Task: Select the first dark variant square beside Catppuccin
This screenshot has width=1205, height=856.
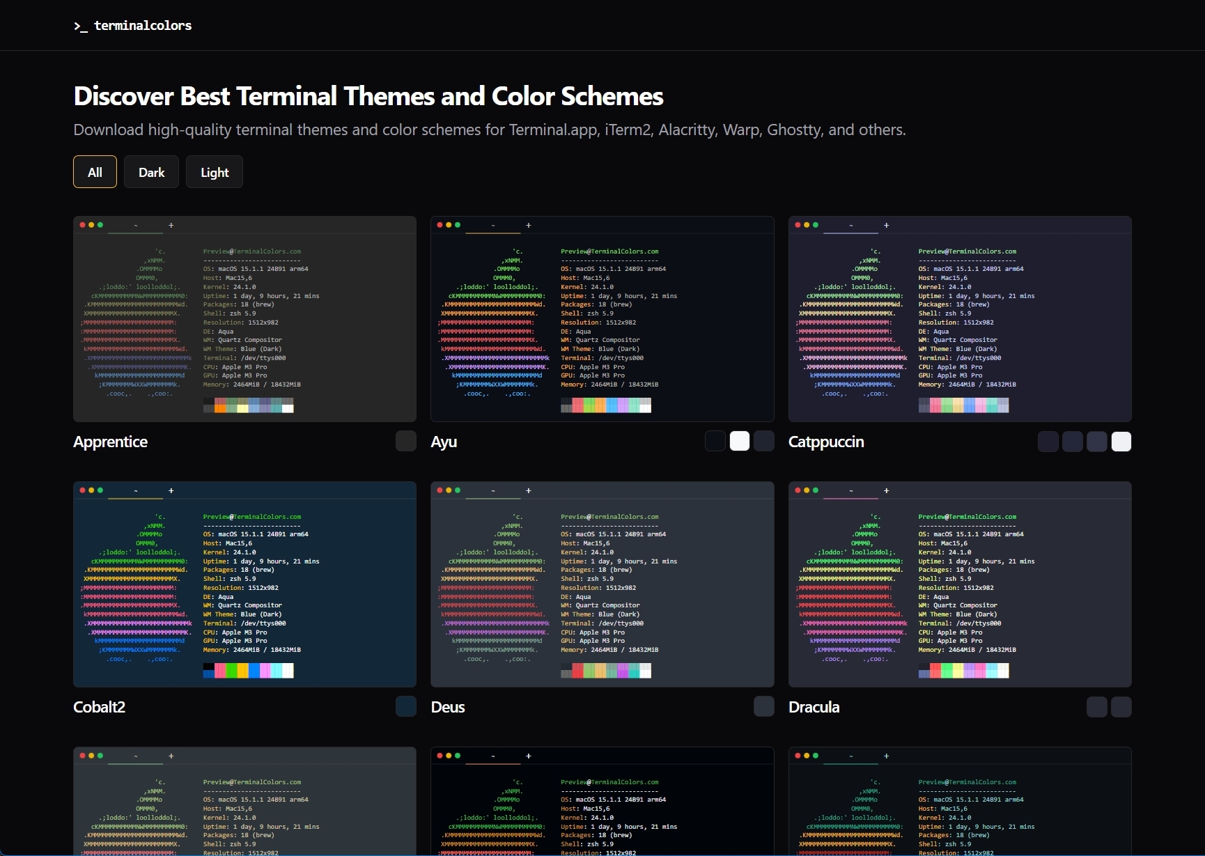Action: 1048,441
